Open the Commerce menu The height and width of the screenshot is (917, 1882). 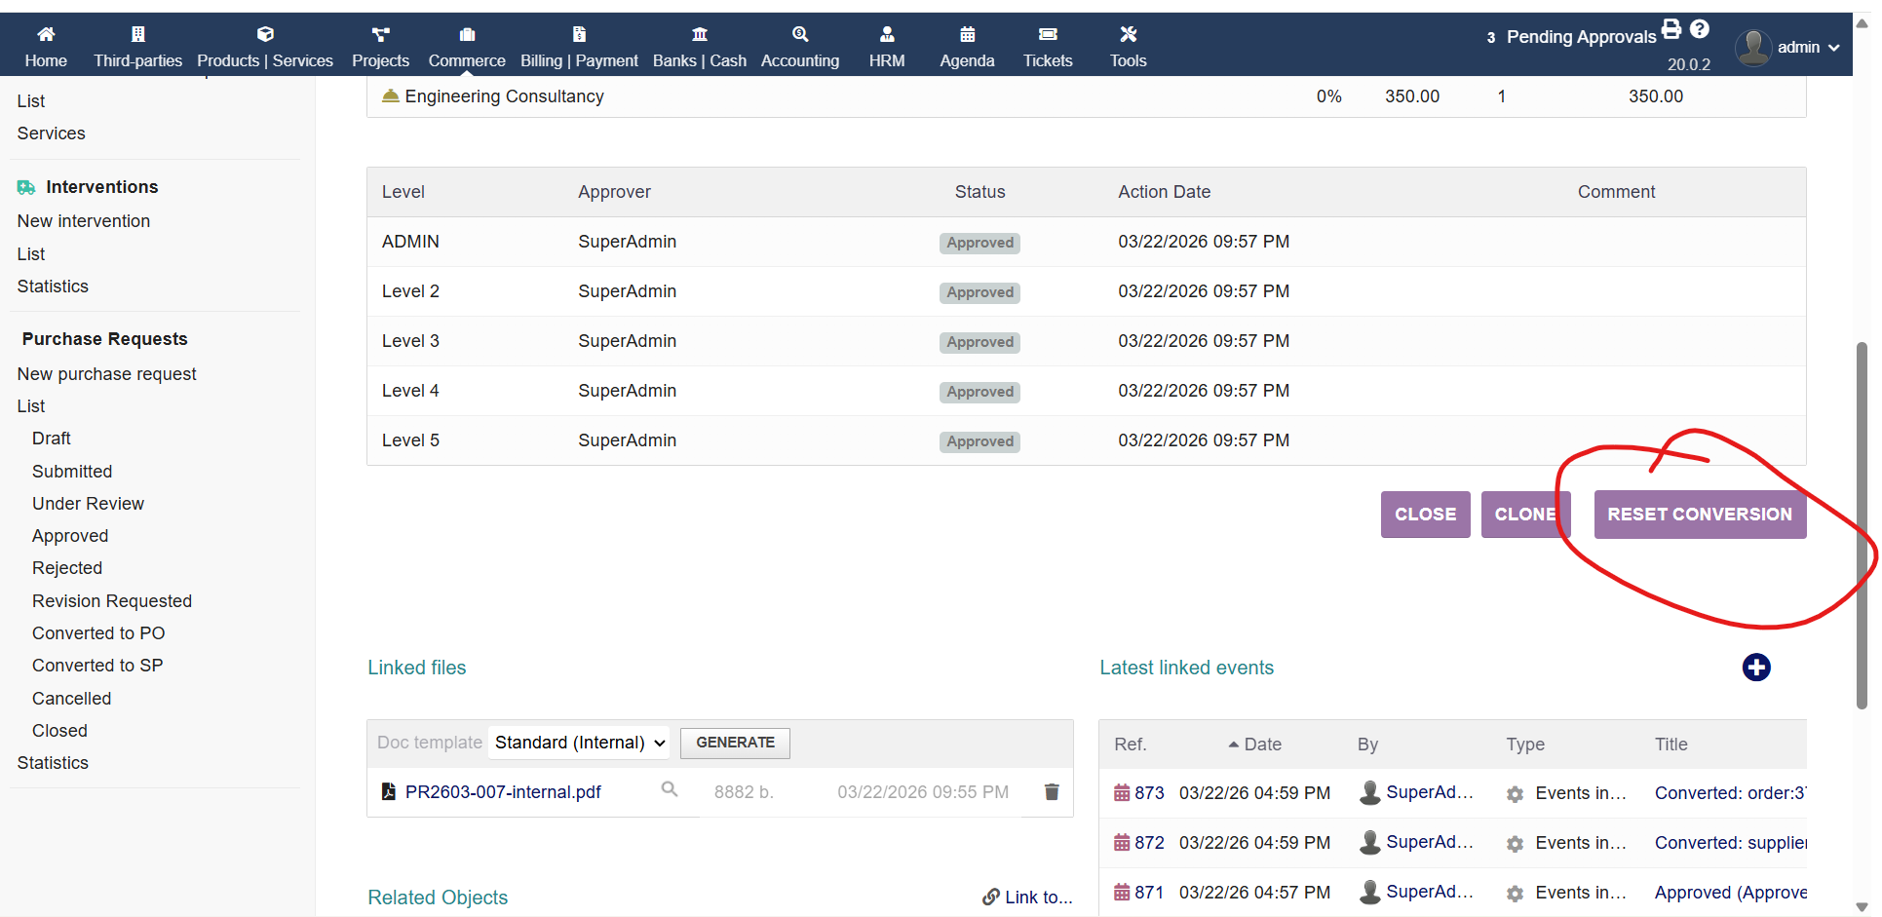point(467,47)
